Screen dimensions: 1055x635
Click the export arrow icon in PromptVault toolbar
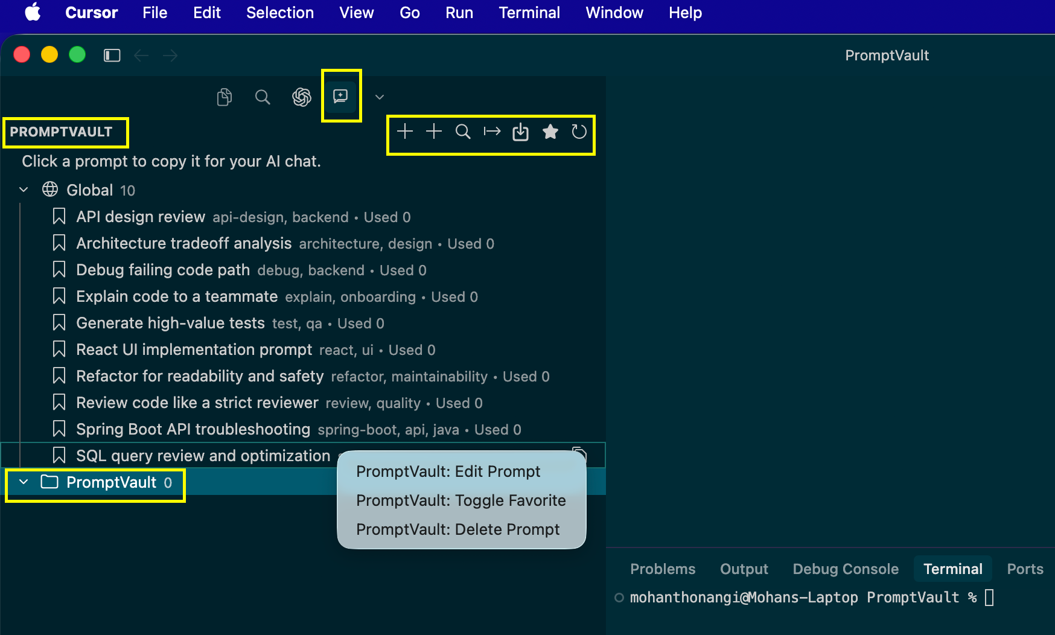[x=492, y=132]
